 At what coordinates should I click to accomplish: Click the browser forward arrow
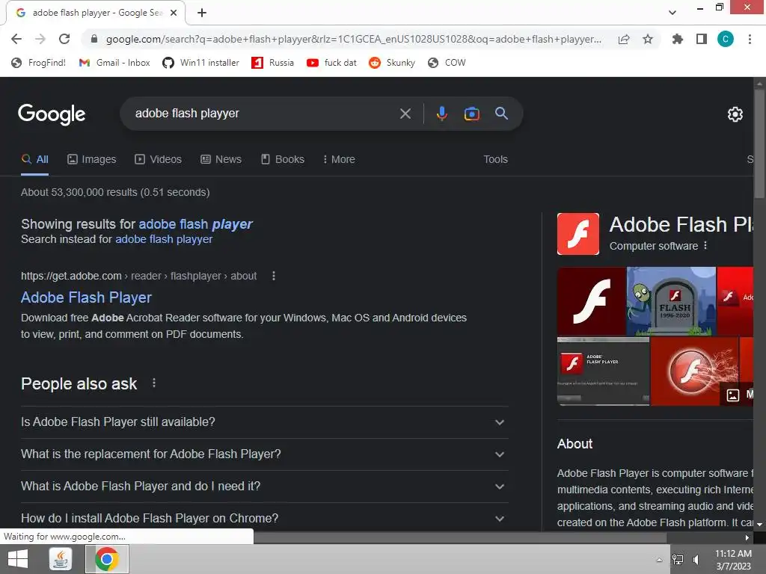(40, 39)
